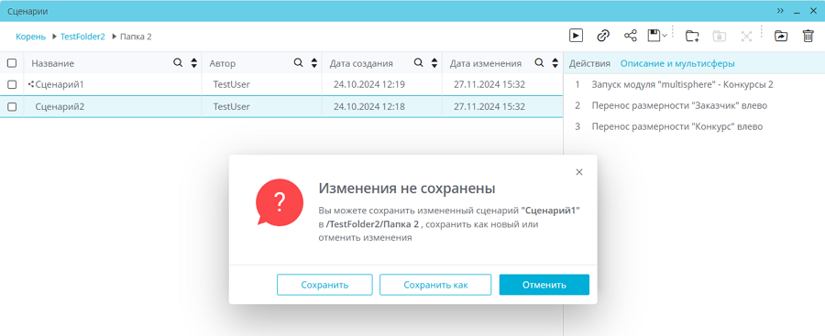Click the Отменить button
This screenshot has height=336, width=825.
[544, 285]
